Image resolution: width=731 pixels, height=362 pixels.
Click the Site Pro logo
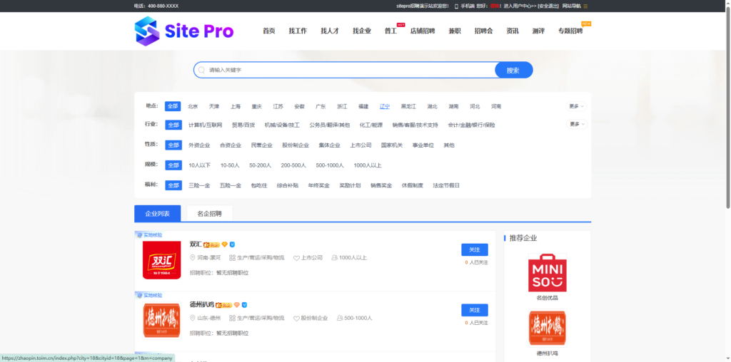184,31
